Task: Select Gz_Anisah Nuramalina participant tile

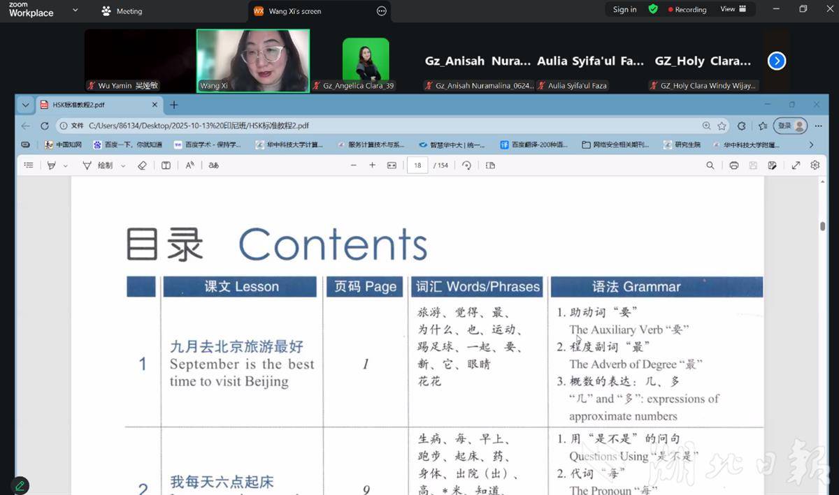Action: click(478, 61)
